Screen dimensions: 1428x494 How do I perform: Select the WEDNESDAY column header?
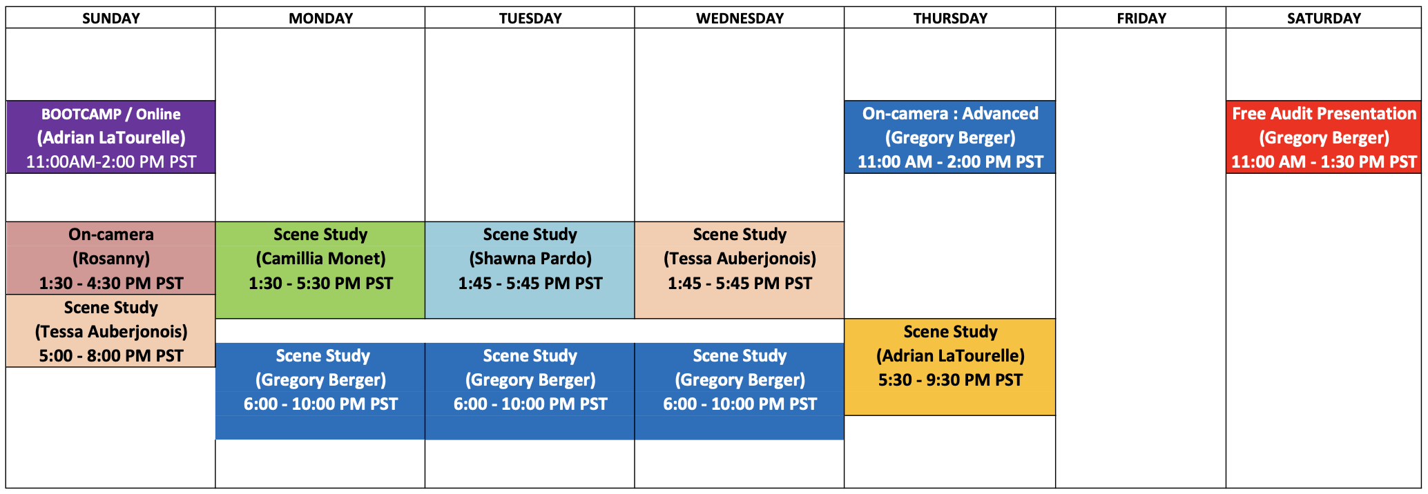740,18
